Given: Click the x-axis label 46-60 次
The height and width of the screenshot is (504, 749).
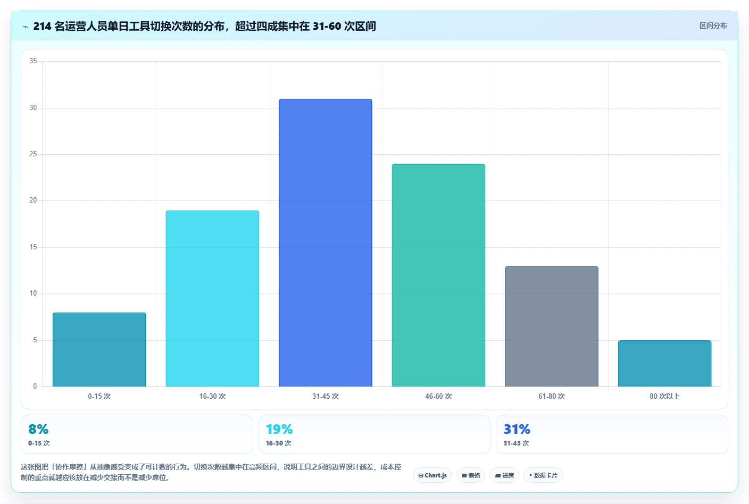Looking at the screenshot, I should coord(438,396).
